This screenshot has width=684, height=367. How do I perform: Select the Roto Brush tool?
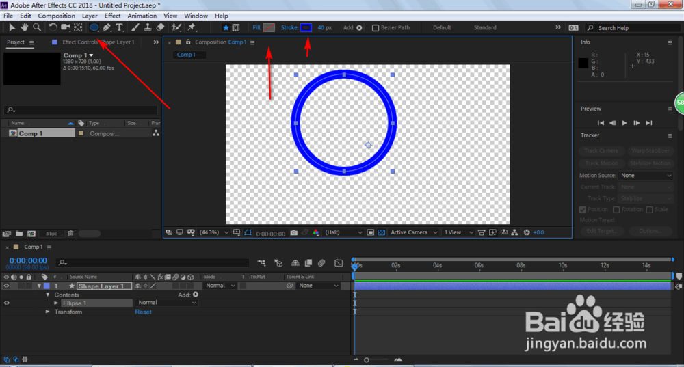click(176, 27)
